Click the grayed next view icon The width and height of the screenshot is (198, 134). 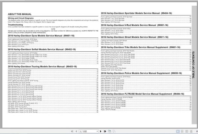point(114,131)
